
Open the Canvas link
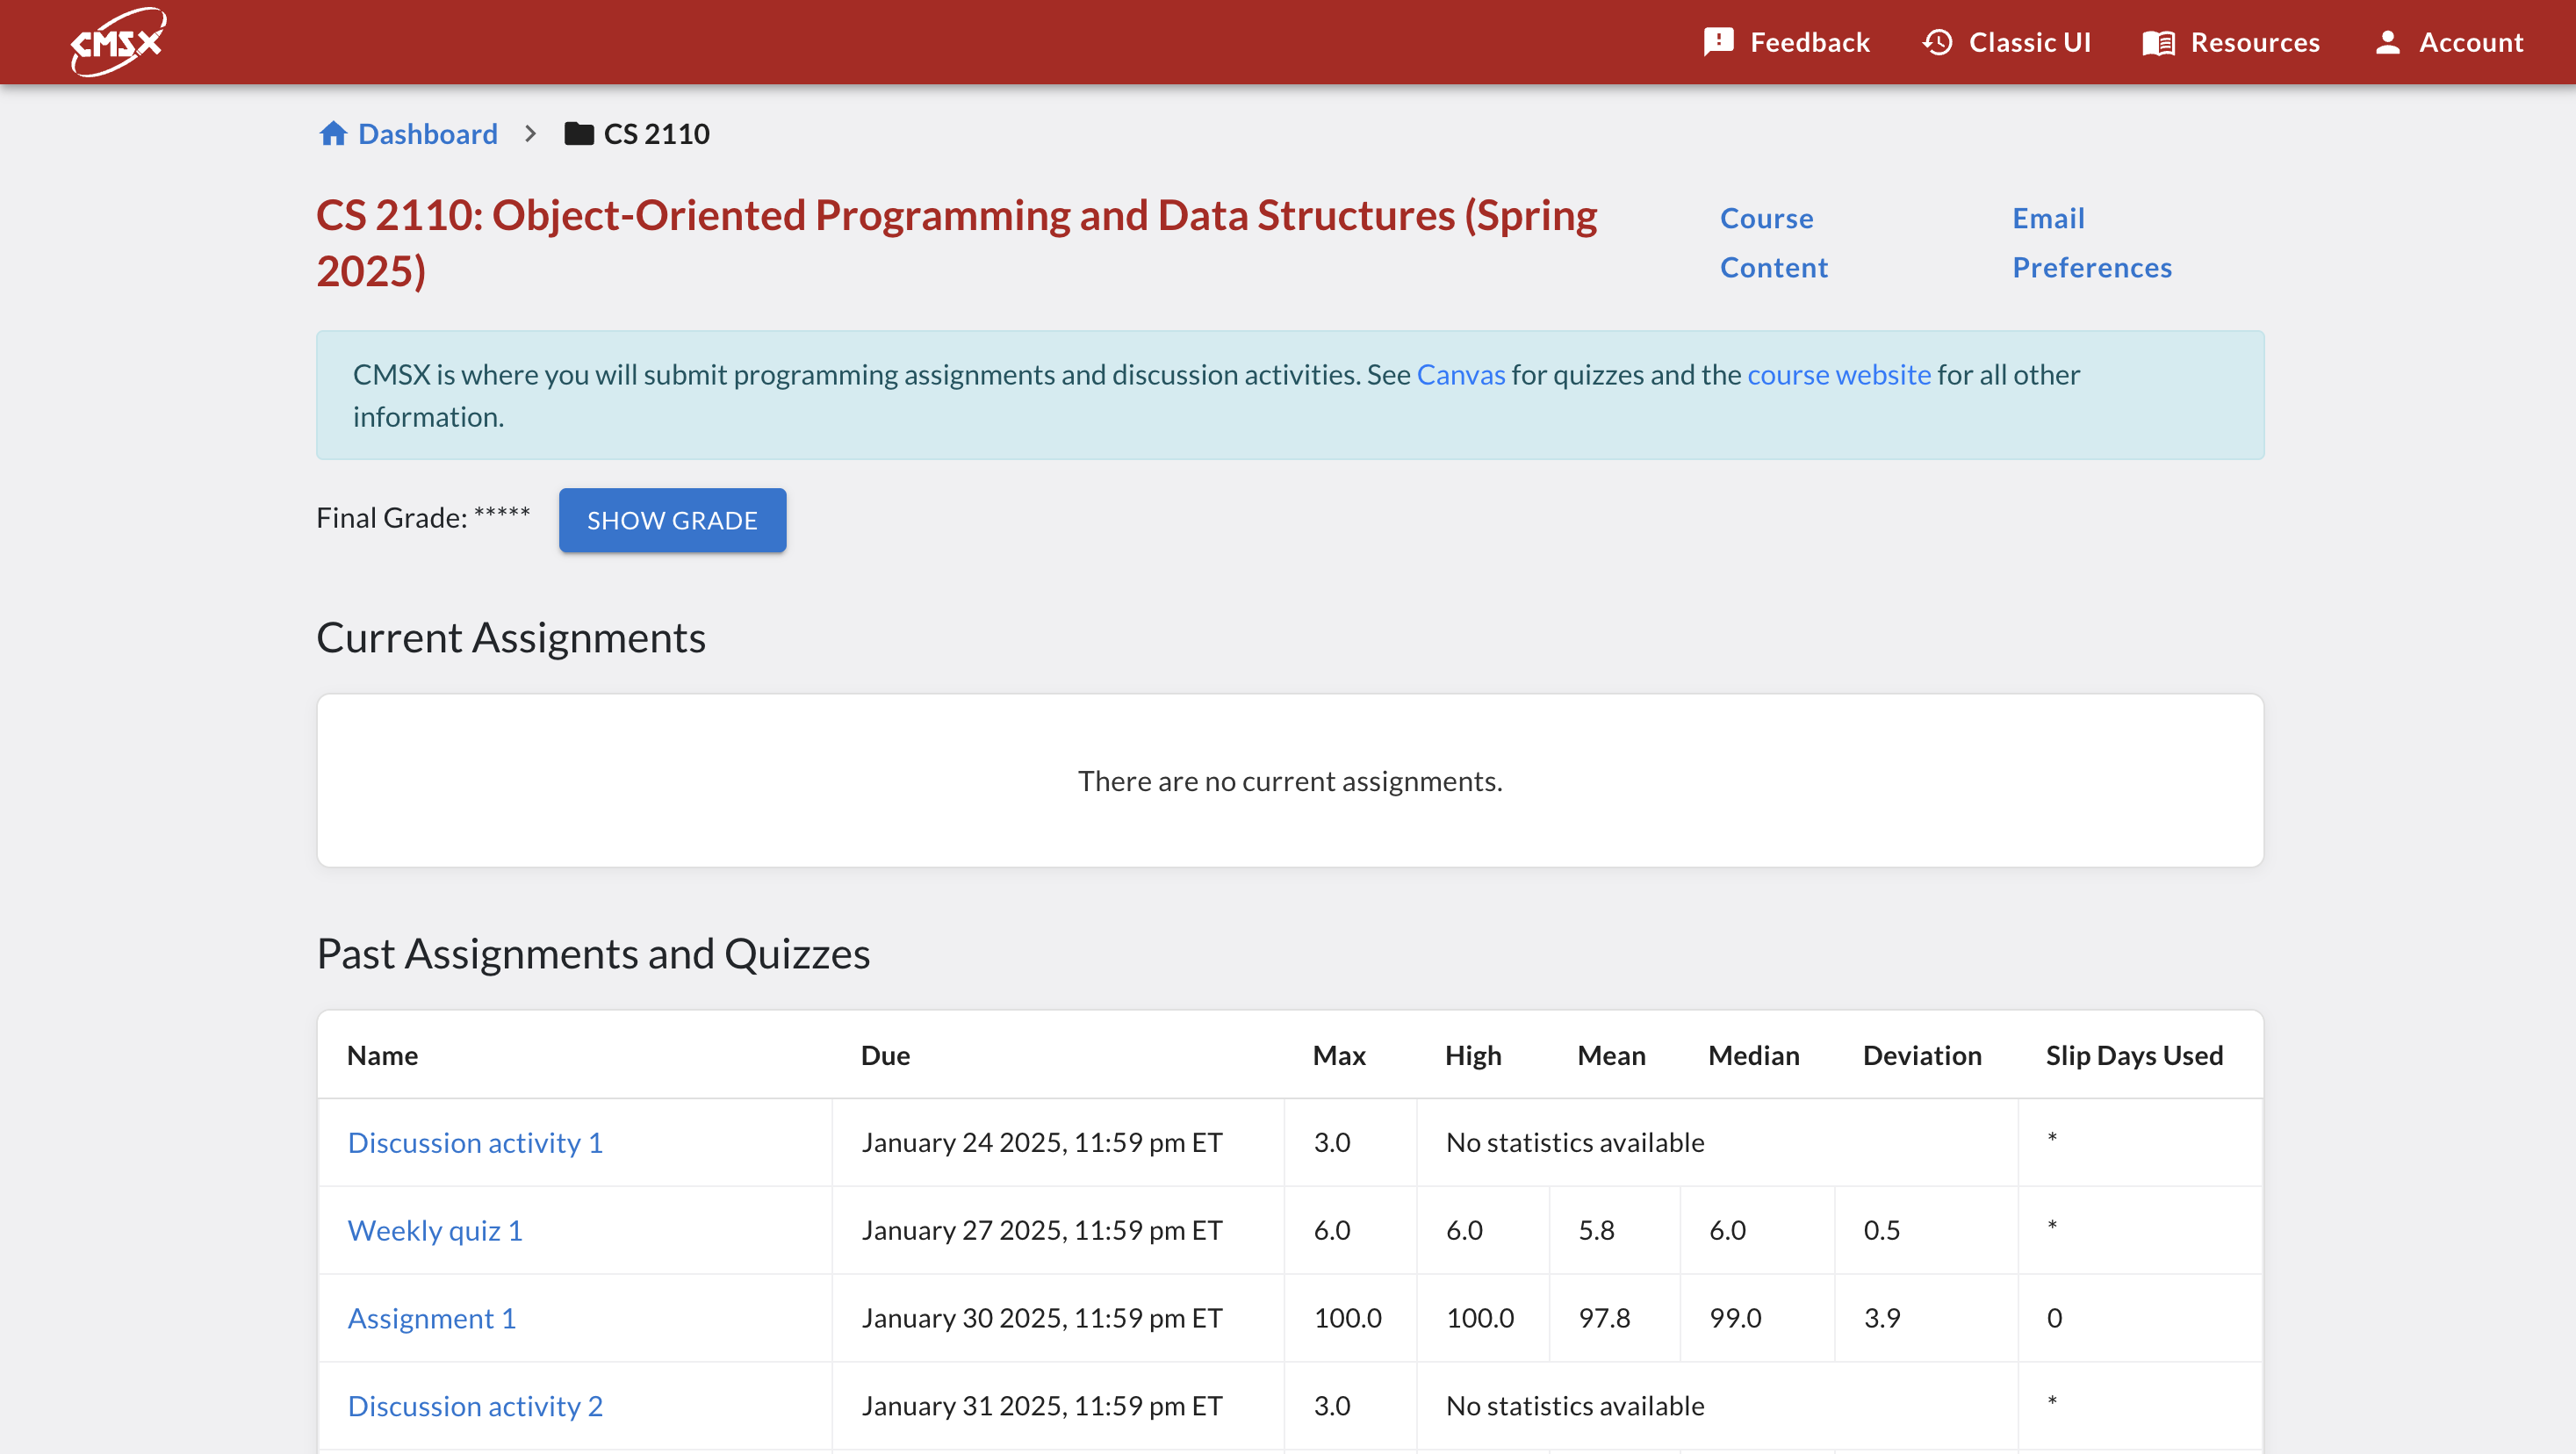pos(1460,375)
